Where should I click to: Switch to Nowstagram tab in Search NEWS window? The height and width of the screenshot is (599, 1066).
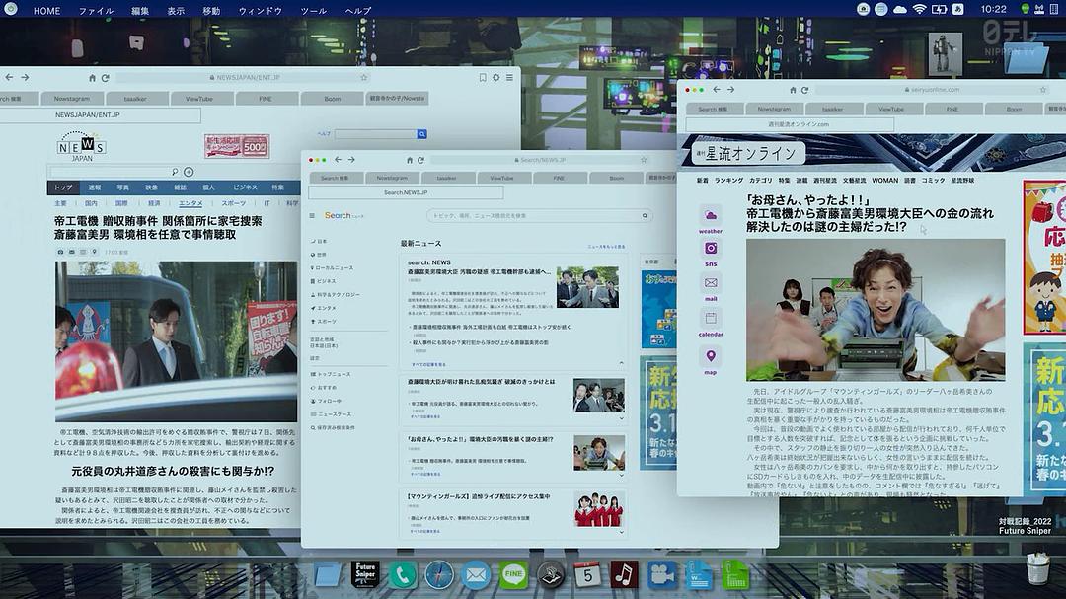[392, 179]
